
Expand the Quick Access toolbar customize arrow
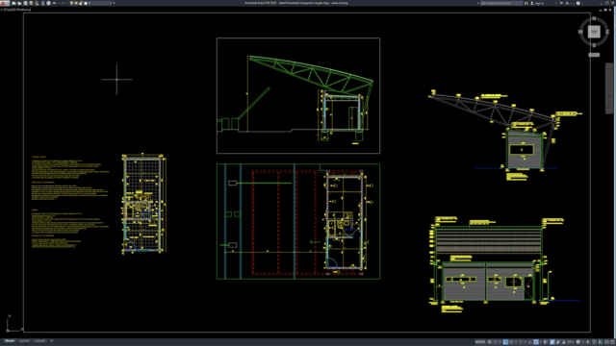pyautogui.click(x=114, y=3)
